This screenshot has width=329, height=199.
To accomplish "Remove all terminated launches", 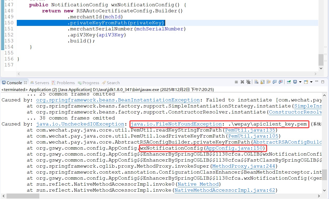I will 249,82.
